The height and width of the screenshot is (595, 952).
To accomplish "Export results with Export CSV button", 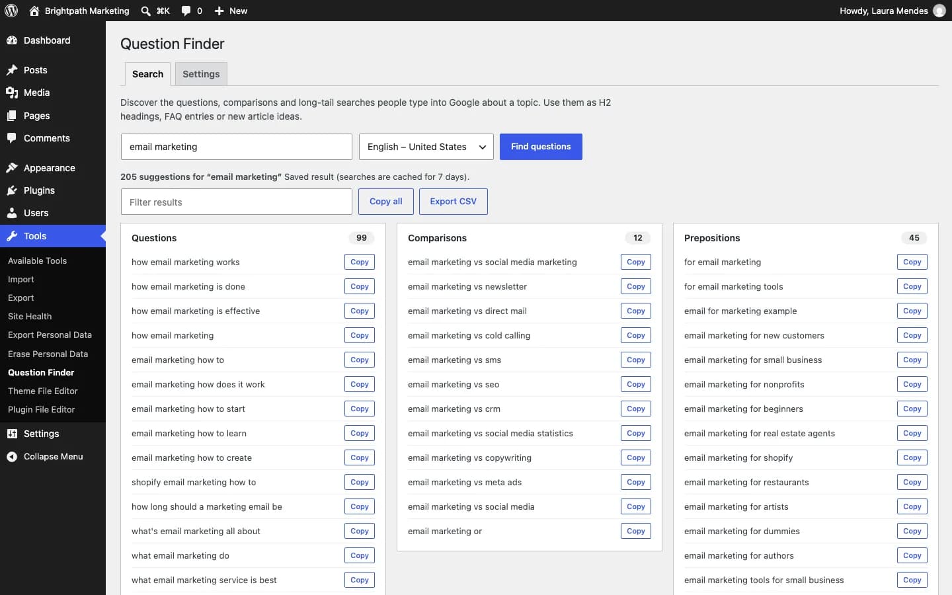I will 454,202.
